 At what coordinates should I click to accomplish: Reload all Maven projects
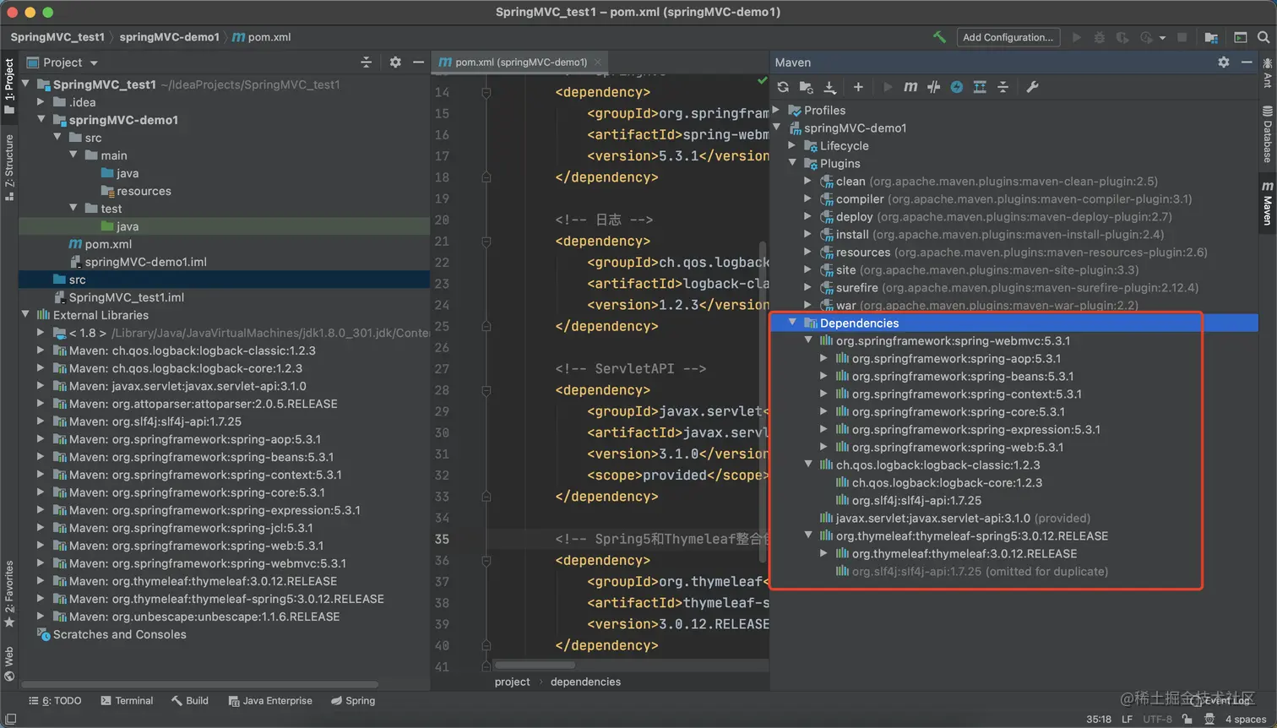click(x=783, y=87)
